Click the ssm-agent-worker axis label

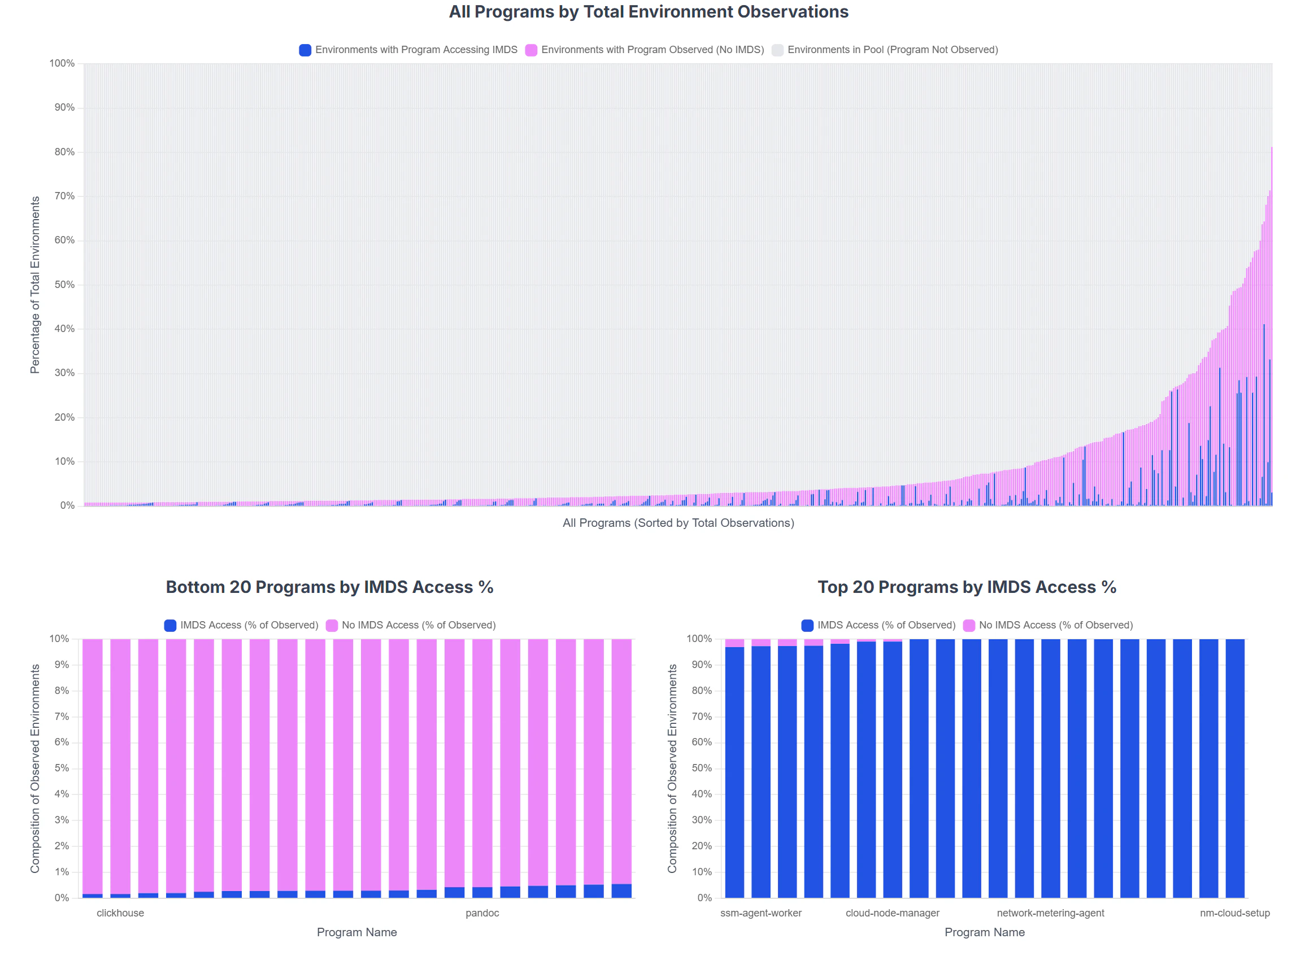pos(760,913)
